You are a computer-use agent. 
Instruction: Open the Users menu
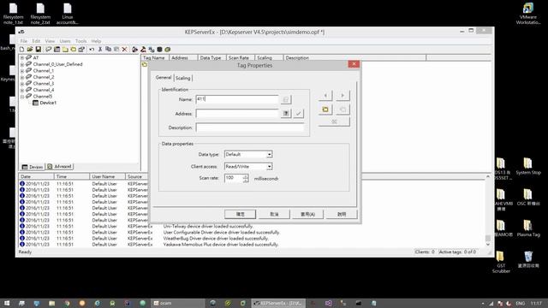point(65,41)
